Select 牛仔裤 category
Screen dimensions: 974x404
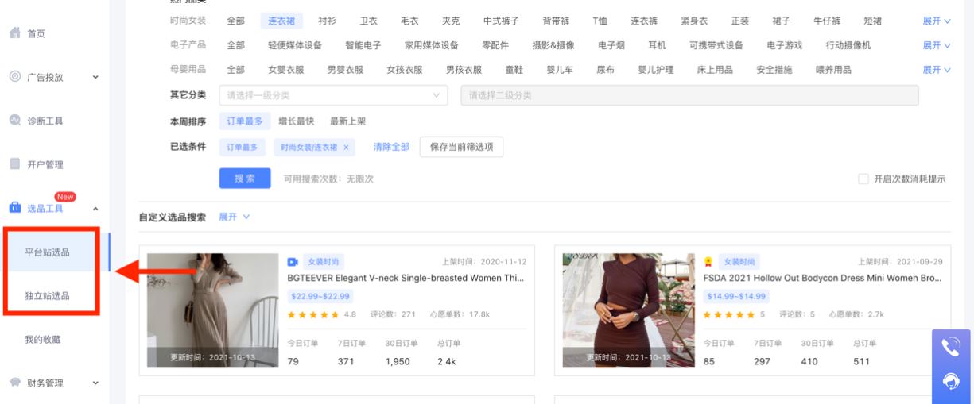826,21
